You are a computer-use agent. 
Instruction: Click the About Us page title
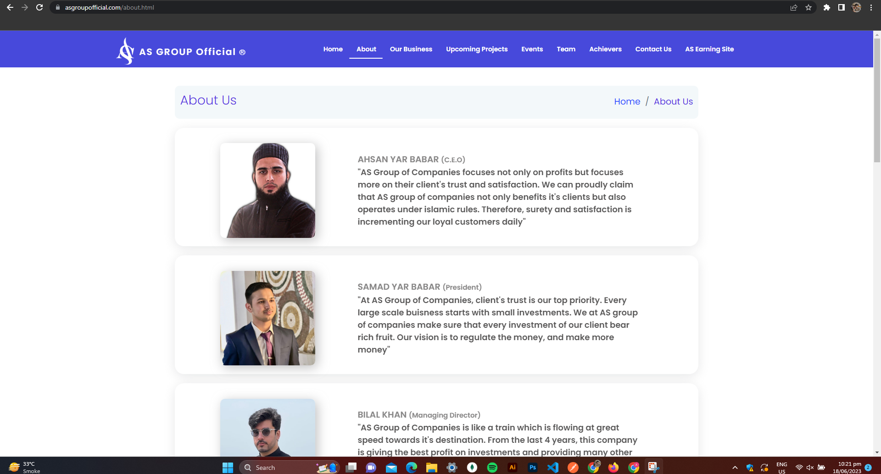[208, 100]
